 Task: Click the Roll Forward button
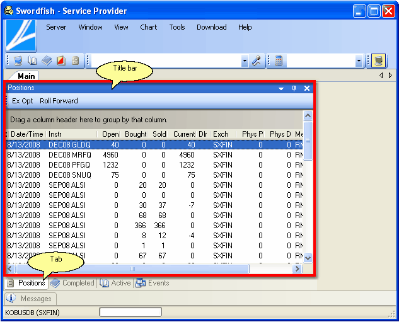[x=59, y=101]
